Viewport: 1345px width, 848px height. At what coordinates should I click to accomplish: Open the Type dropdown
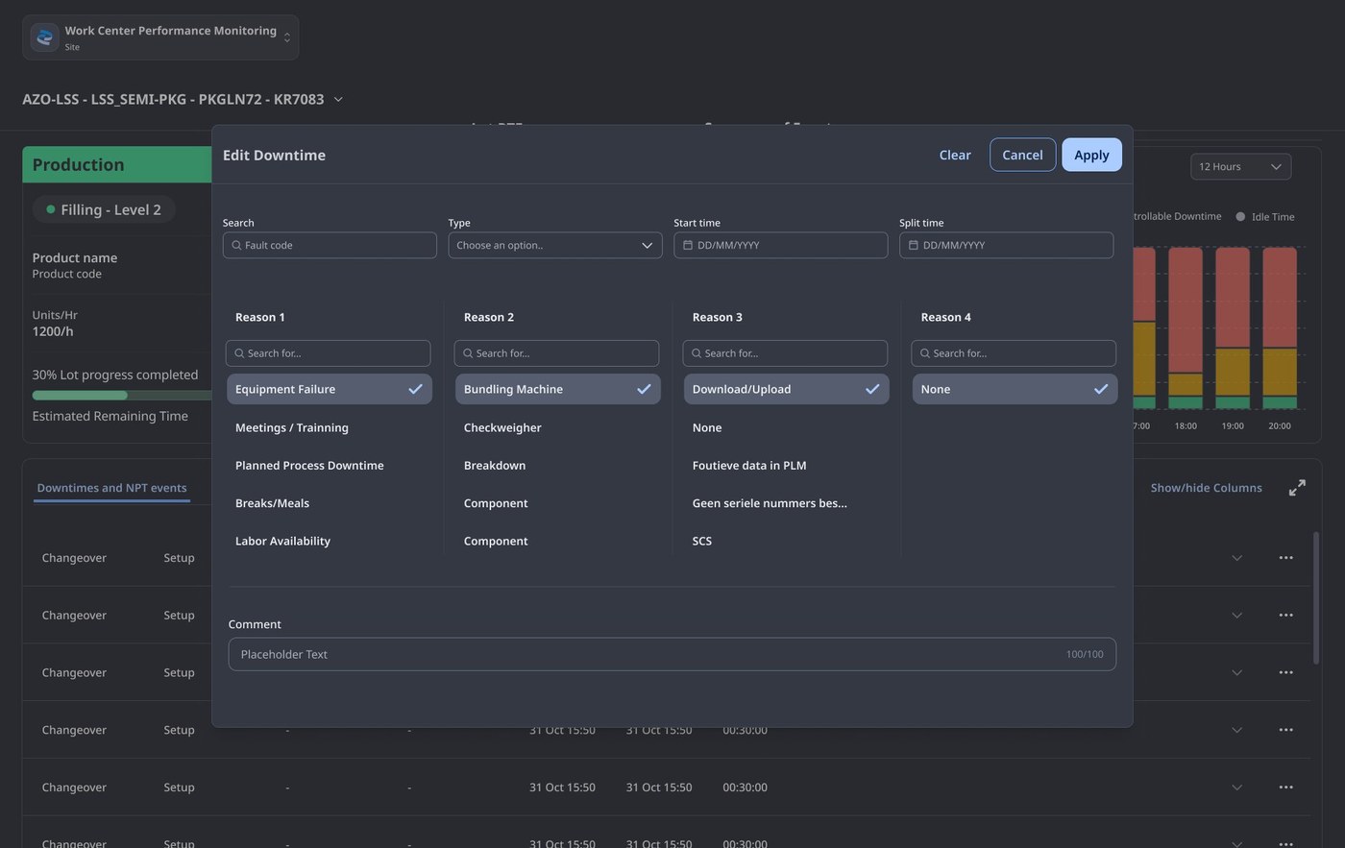coord(555,245)
